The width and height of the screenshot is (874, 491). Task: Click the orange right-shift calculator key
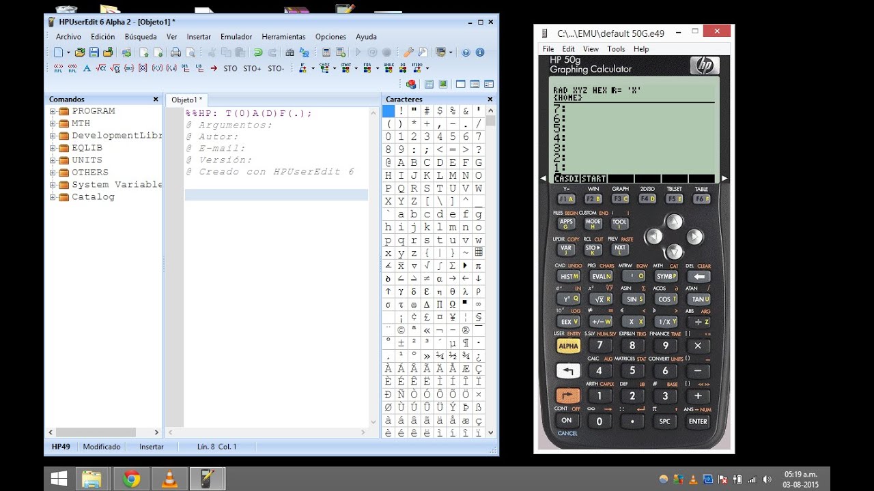[x=568, y=396]
